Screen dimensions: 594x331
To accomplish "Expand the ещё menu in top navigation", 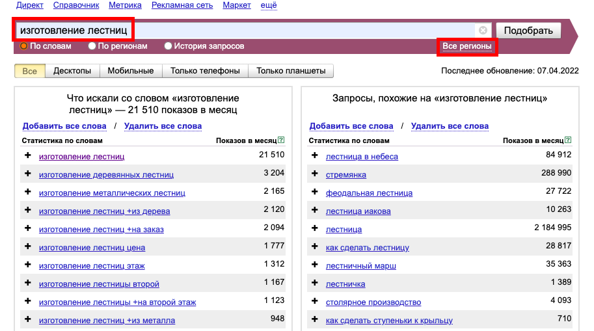I will (269, 5).
